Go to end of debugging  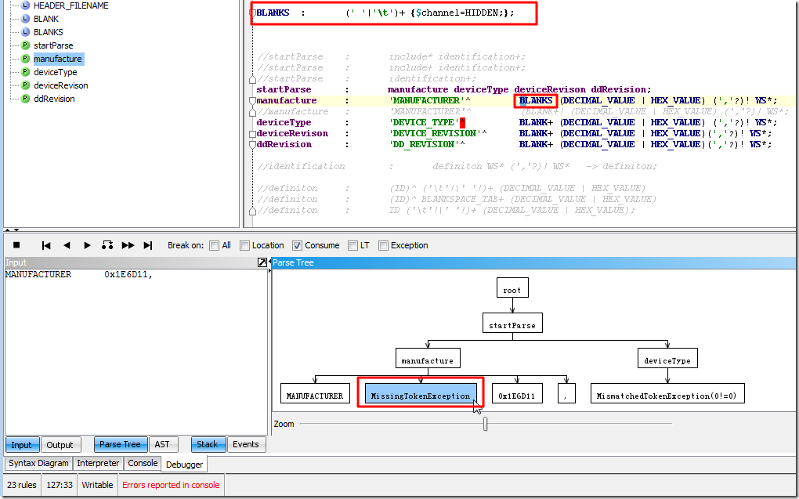[x=148, y=245]
